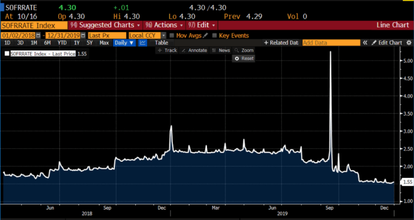Image resolution: width=414 pixels, height=220 pixels.
Task: Click the Zoom magnifier tool
Action: tap(244, 50)
